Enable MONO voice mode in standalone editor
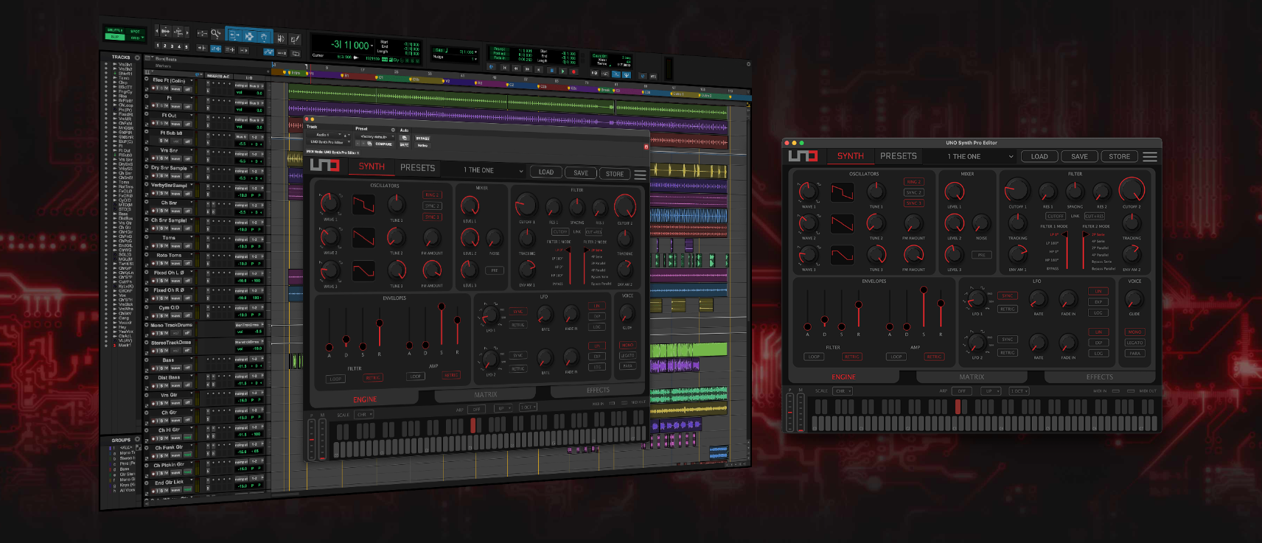Screen dimensions: 1262x543 [1134, 332]
